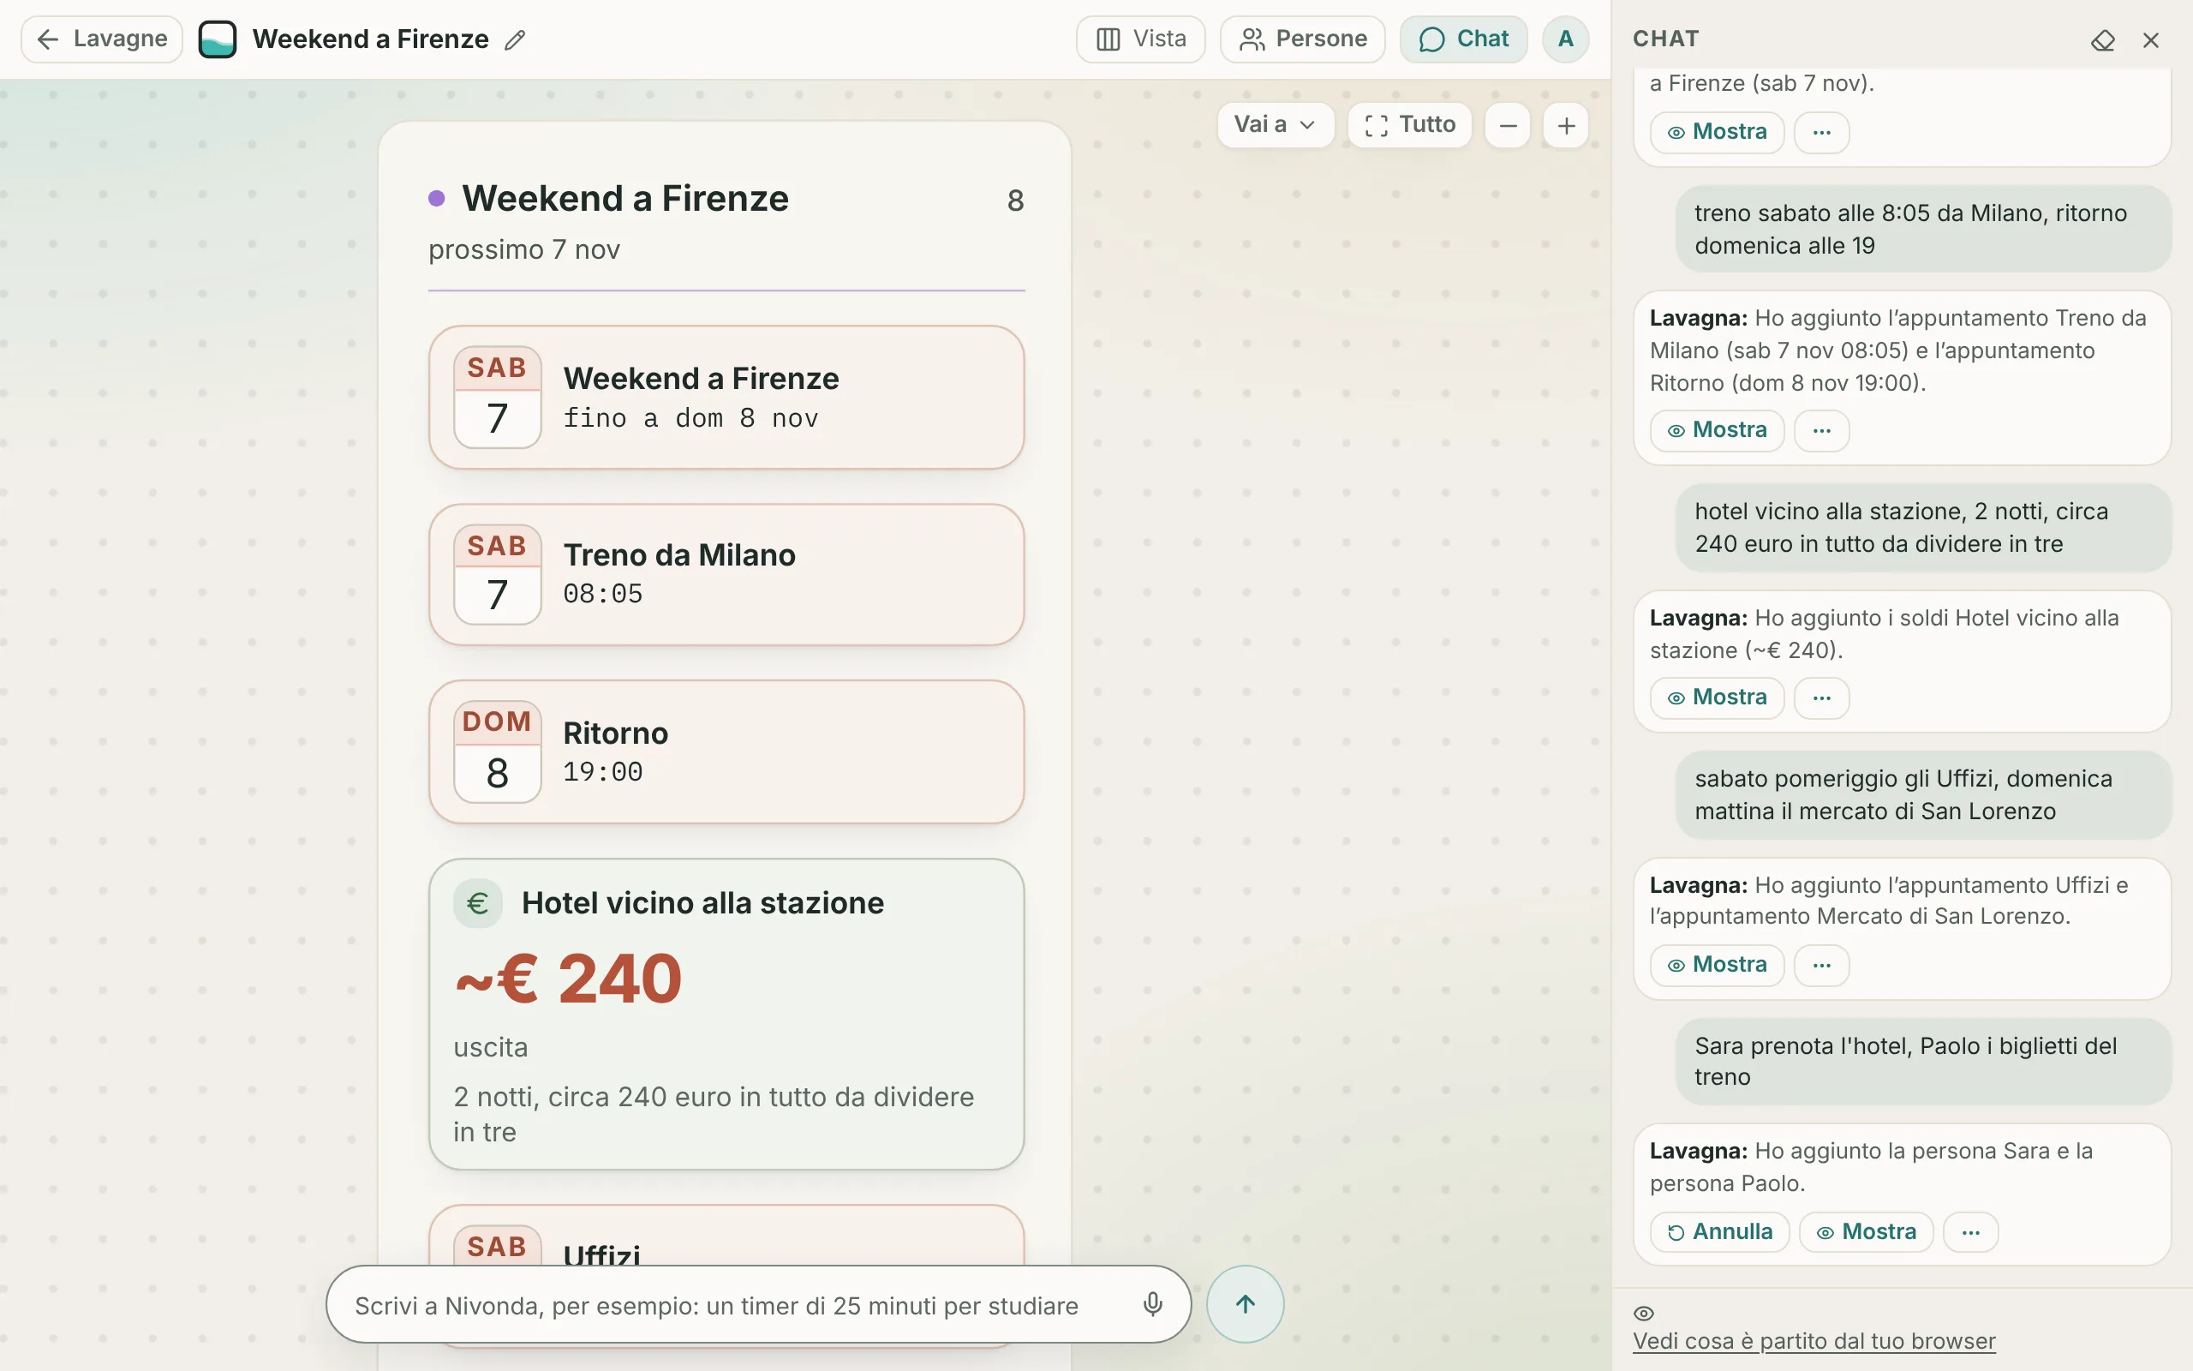Open the Weekend a Firenze event card
Screen dimensions: 2193x1371
point(726,397)
